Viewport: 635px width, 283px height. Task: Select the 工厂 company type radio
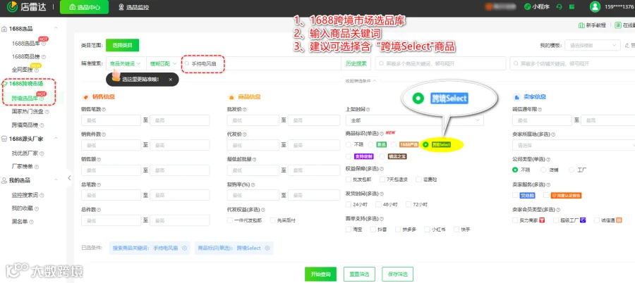coord(571,170)
